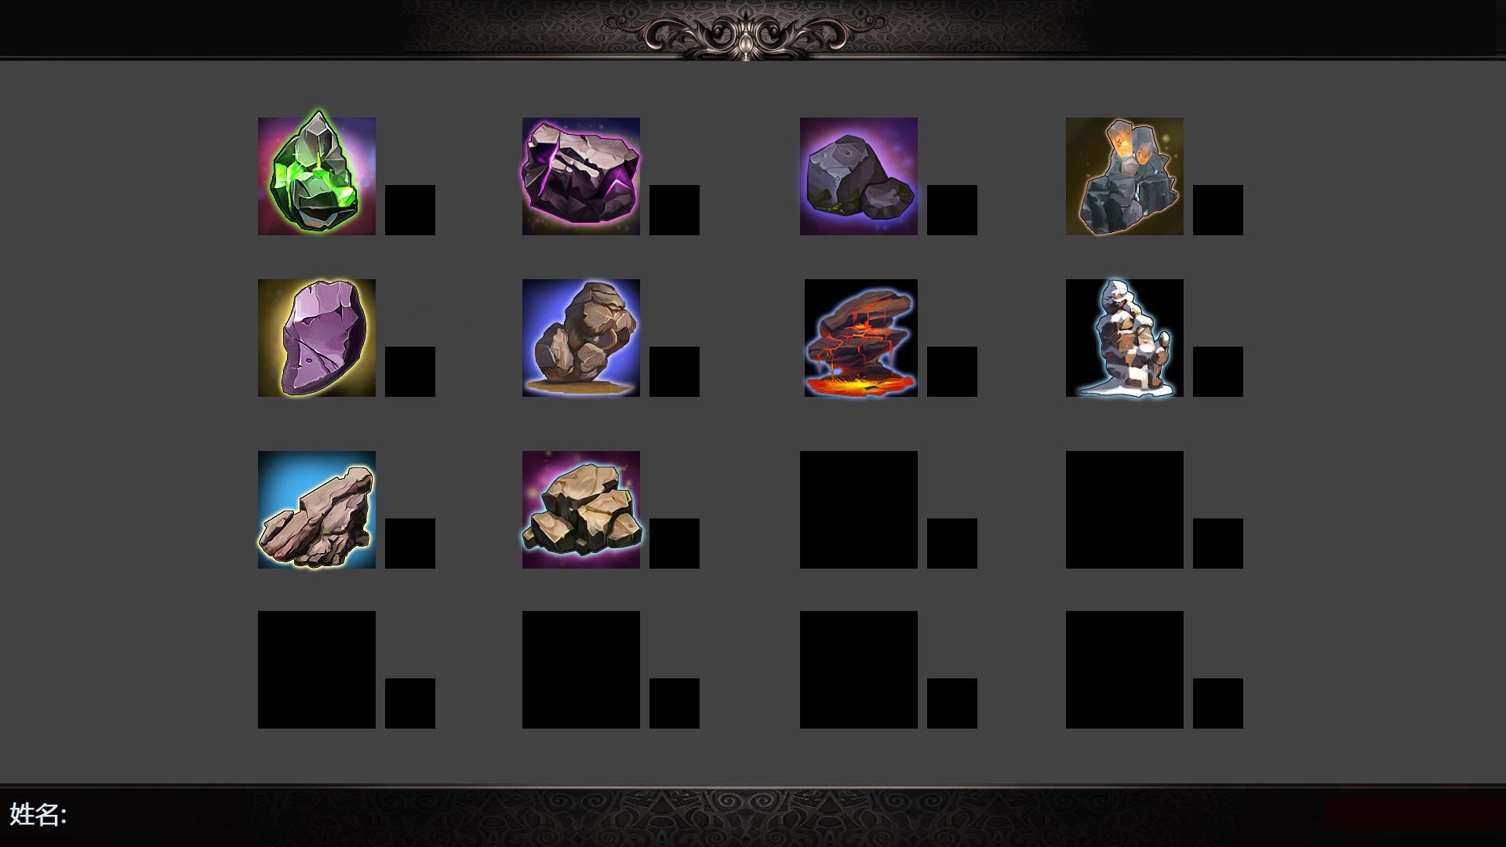This screenshot has height=847, width=1506.
Task: Select the empty black slot below lava rock
Action: (859, 510)
